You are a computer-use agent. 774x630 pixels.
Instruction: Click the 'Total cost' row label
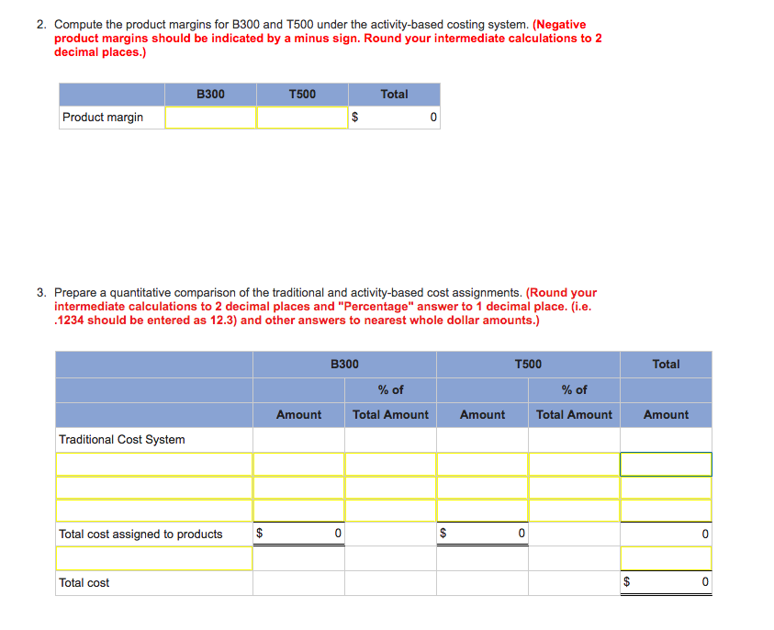point(84,583)
